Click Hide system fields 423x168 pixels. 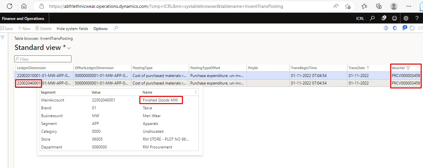pos(72,28)
